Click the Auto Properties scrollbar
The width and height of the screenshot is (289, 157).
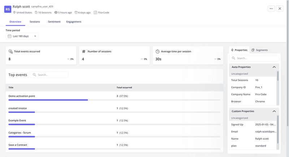(x=278, y=76)
